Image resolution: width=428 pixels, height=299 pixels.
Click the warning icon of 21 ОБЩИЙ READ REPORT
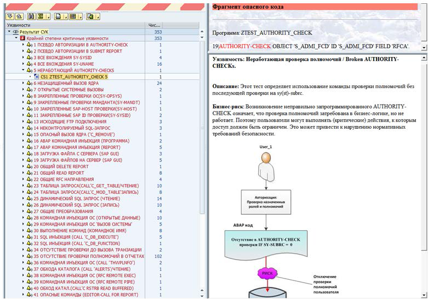[x=30, y=173]
